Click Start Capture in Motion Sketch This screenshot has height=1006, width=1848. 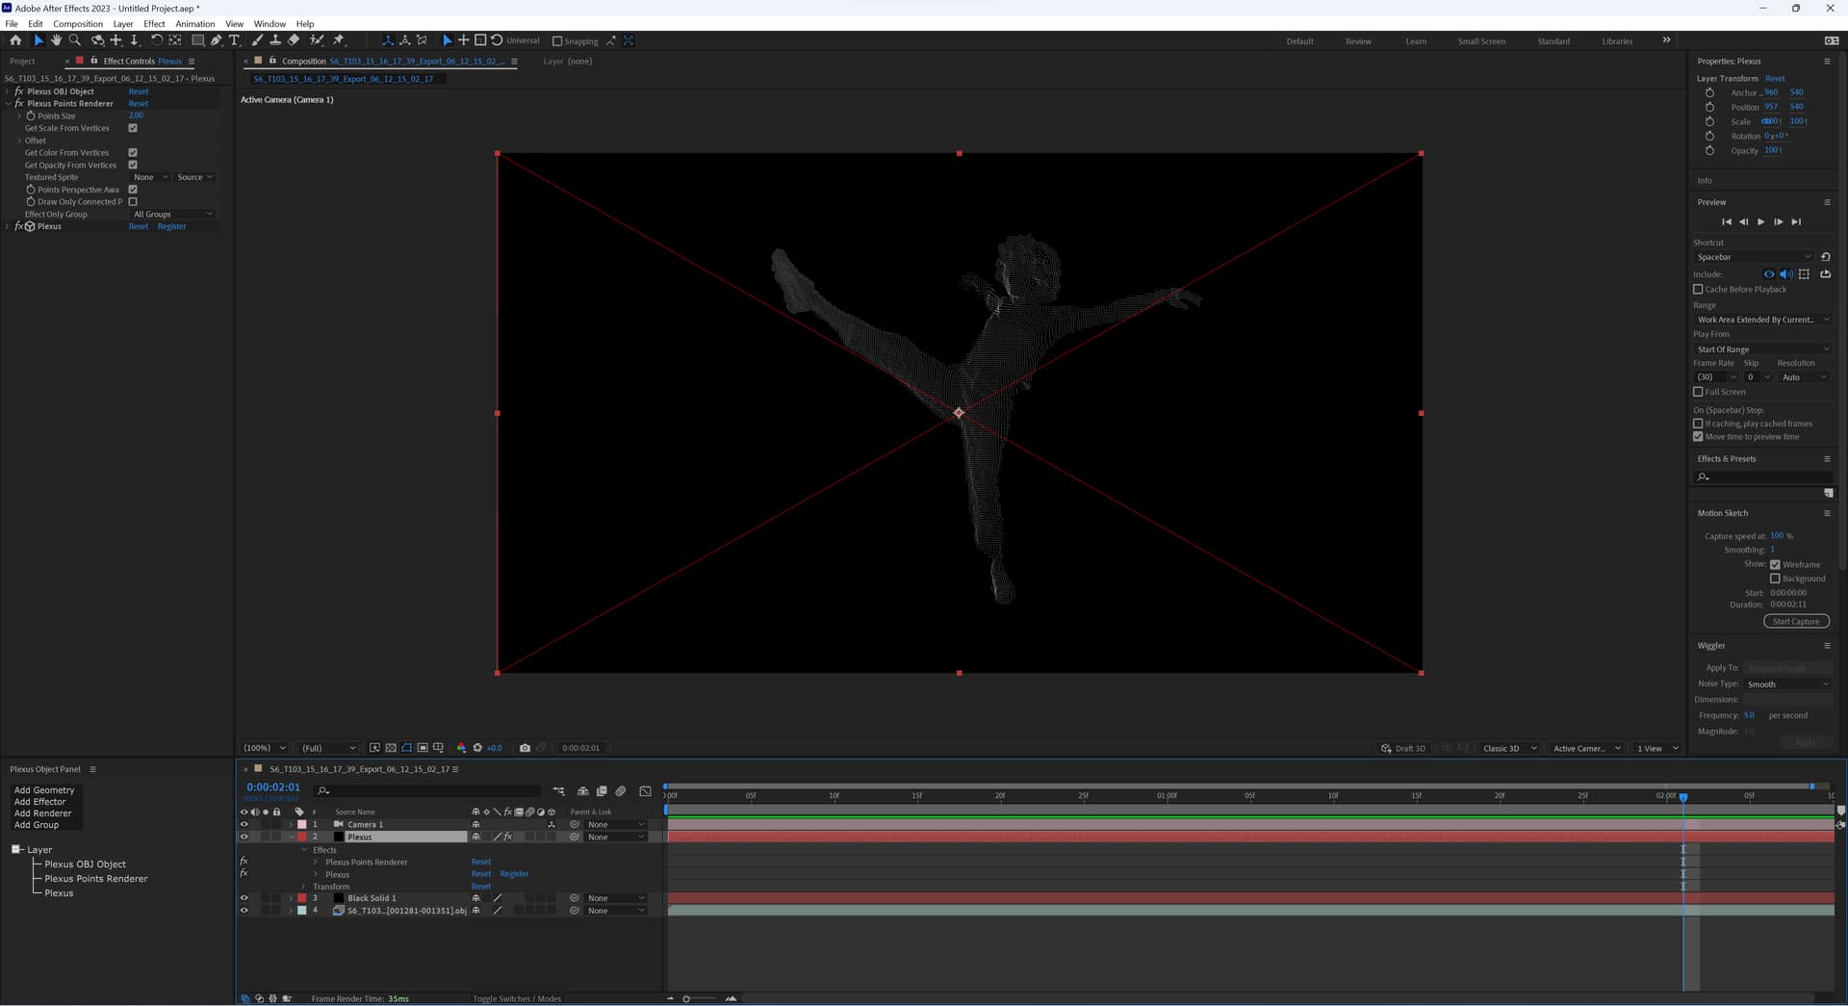pyautogui.click(x=1795, y=622)
